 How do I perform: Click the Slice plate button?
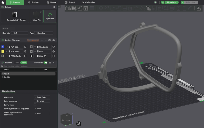tap(171, 2)
